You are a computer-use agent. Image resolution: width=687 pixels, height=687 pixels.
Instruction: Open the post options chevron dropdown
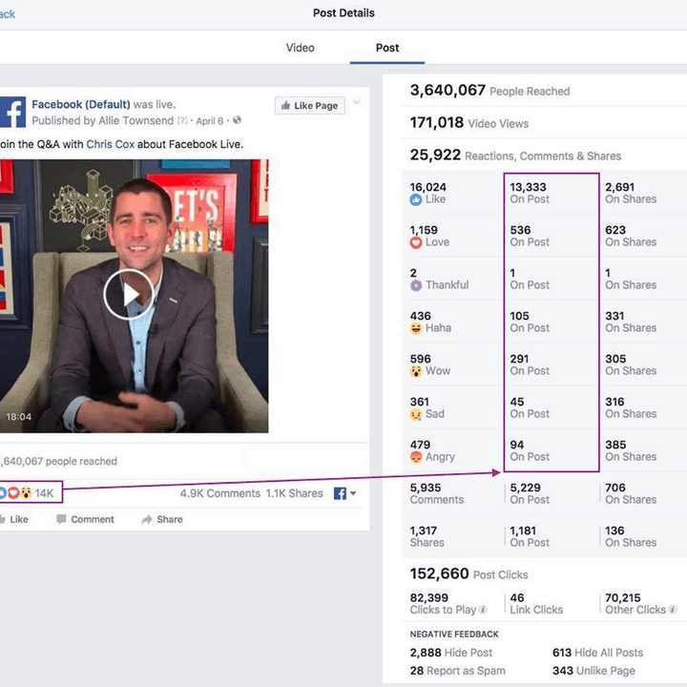click(357, 102)
